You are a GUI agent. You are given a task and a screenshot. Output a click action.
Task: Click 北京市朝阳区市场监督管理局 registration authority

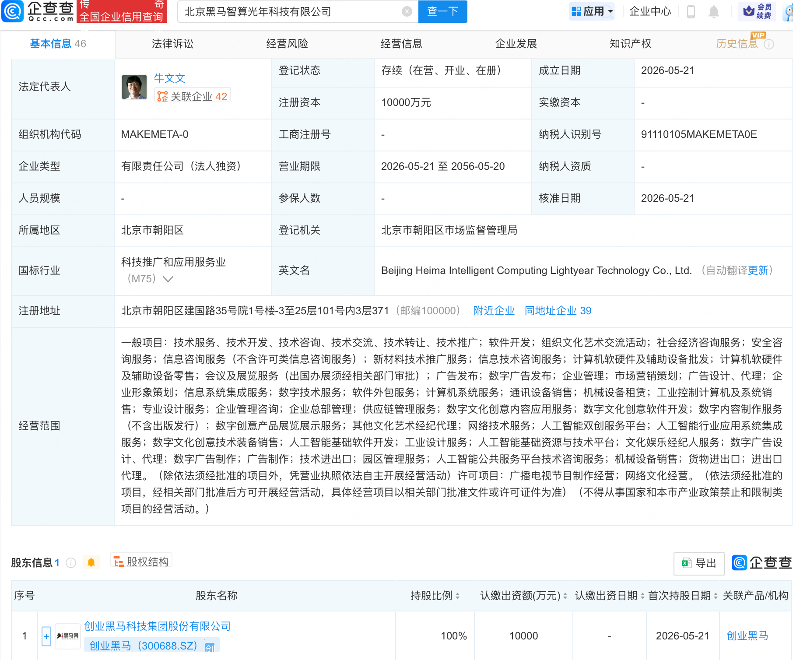(x=449, y=230)
